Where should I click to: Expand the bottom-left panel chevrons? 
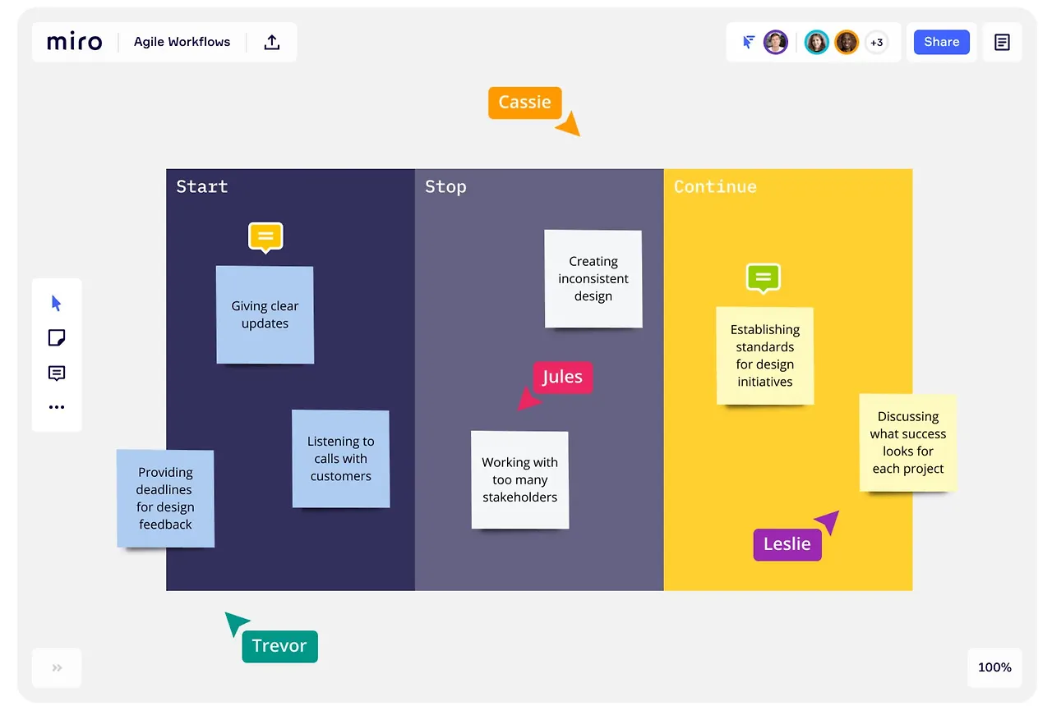pos(57,667)
